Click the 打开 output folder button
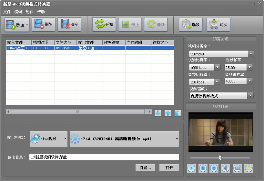Viewport: 264px width, 181px height. click(x=169, y=167)
